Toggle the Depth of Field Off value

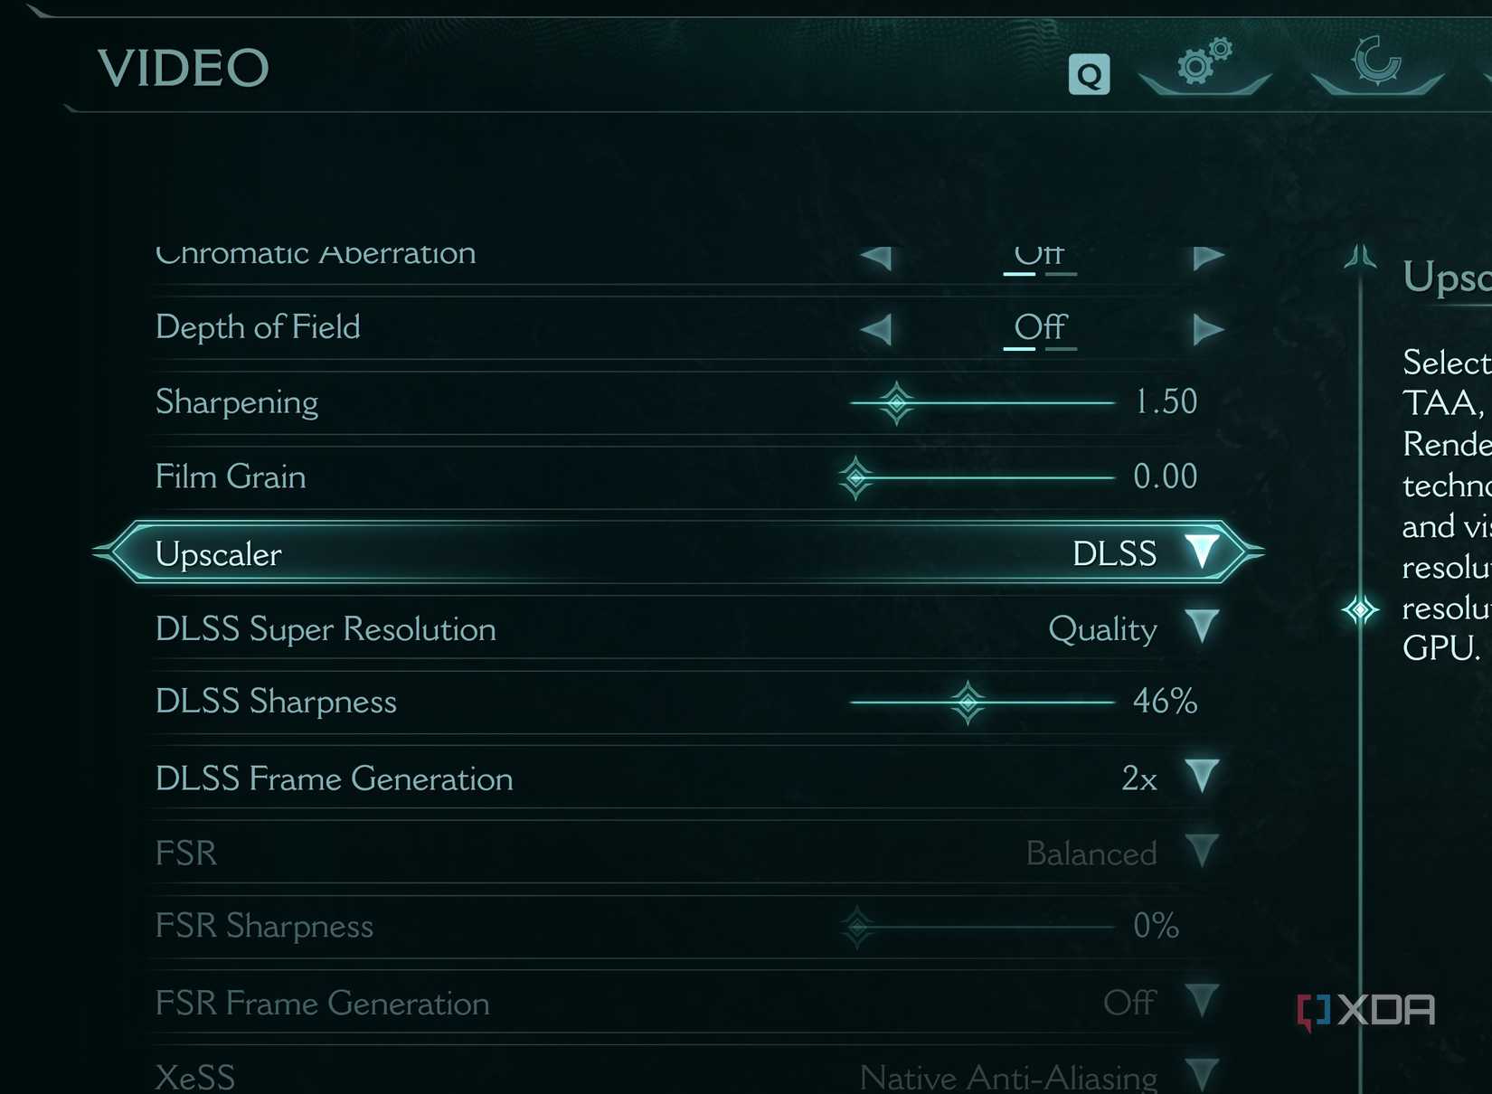tap(1040, 327)
